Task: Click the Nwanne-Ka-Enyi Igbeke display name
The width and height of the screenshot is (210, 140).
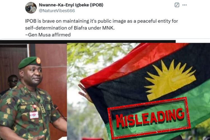Action: tap(71, 5)
